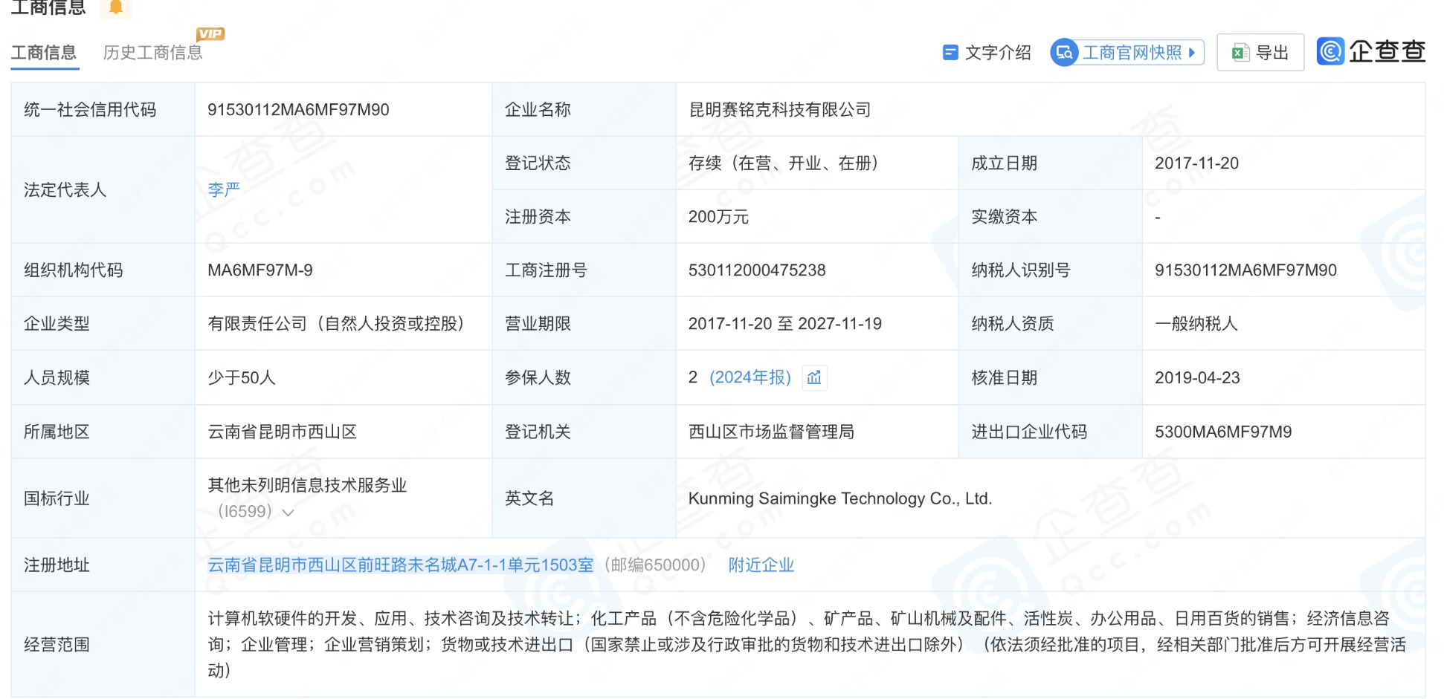Click taxpayer ID value in 纳税人识别号 row

1245,270
